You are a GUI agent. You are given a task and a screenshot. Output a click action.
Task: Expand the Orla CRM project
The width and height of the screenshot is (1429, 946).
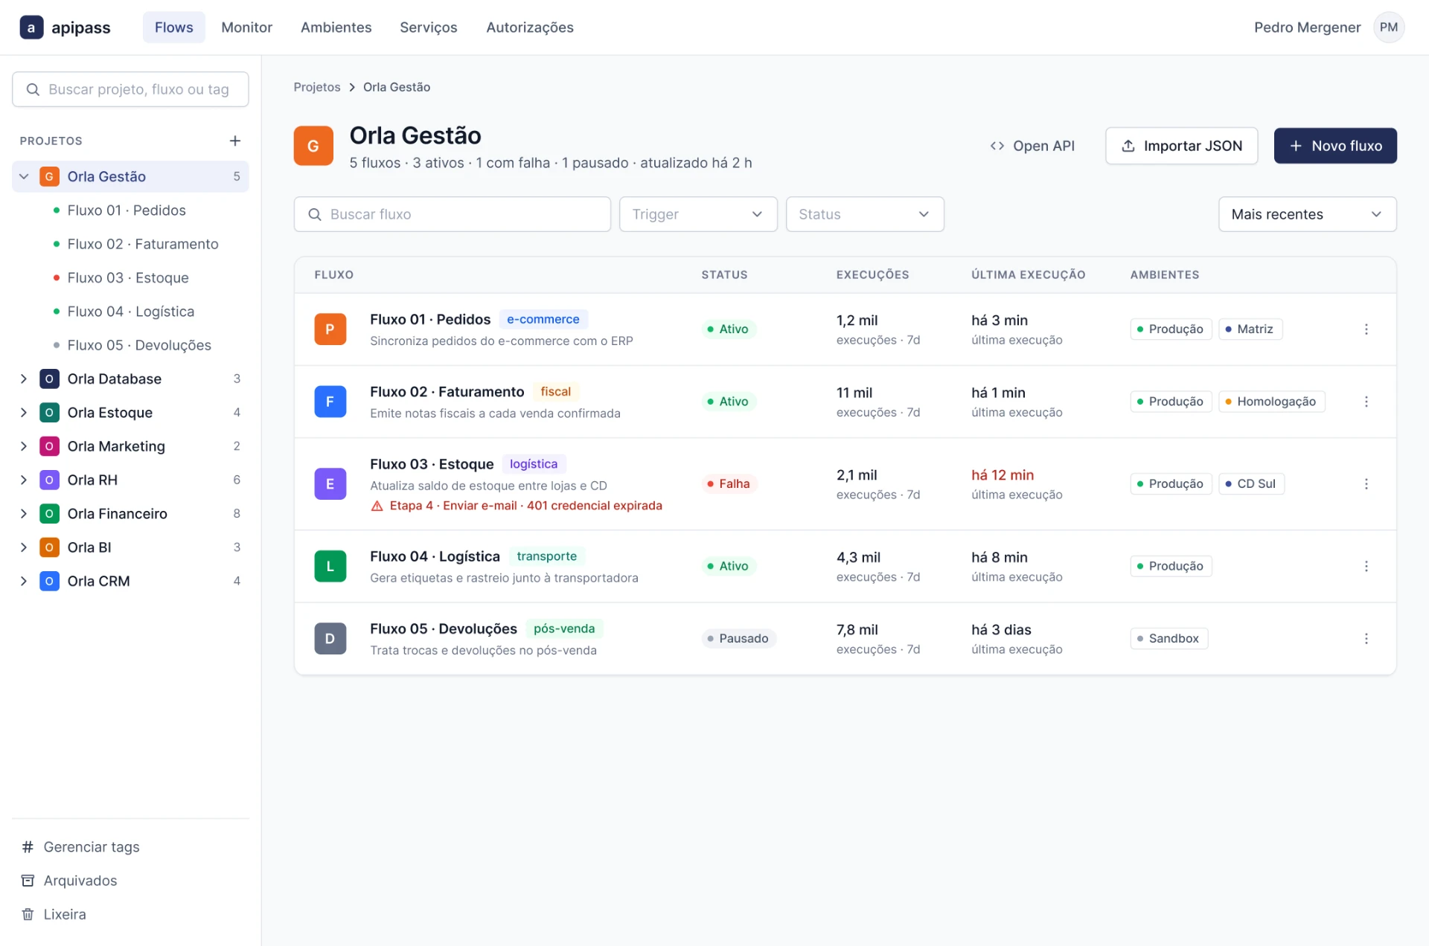point(24,581)
